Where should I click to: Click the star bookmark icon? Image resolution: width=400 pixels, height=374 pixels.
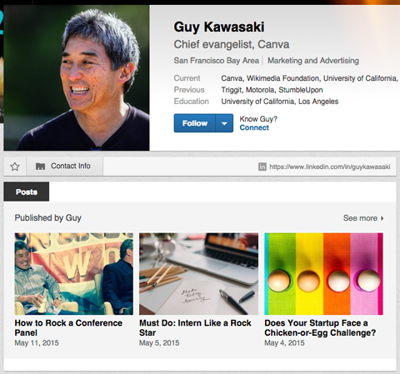15,167
